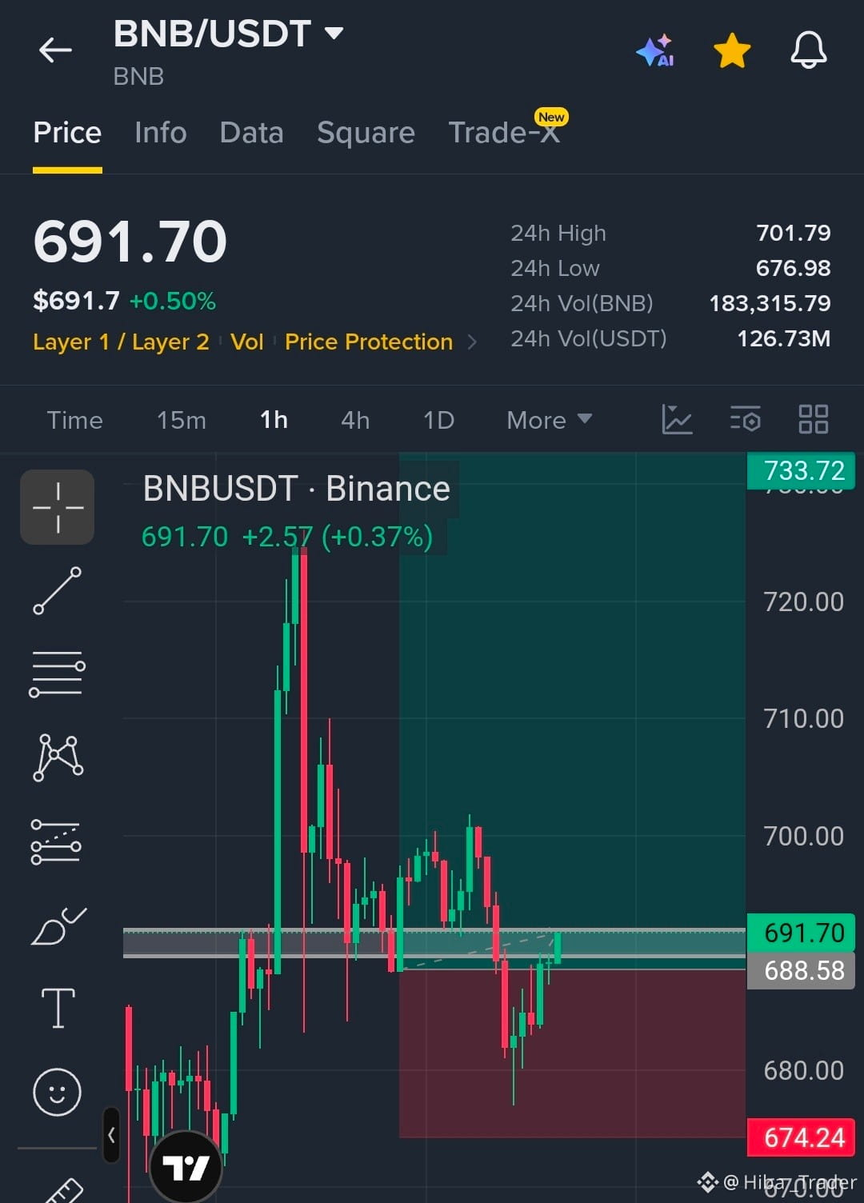The width and height of the screenshot is (864, 1203).
Task: Expand tags with the chevron arrow
Action: click(472, 342)
